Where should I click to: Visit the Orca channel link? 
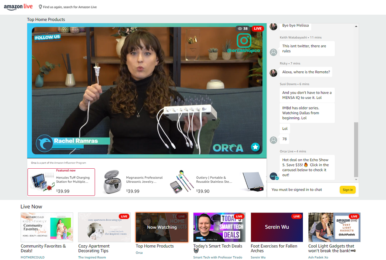(x=139, y=252)
